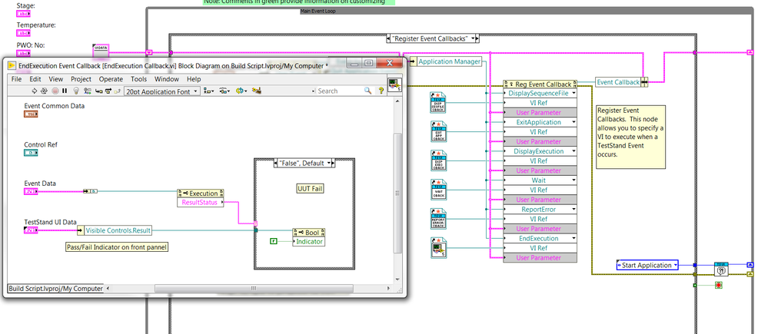
Task: Click the red Abort Execution button
Action: point(55,91)
